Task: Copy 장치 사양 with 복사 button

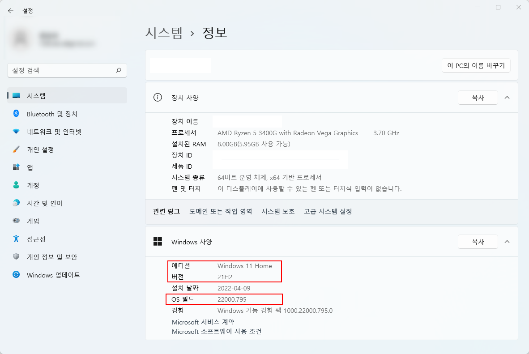Action: coord(478,98)
